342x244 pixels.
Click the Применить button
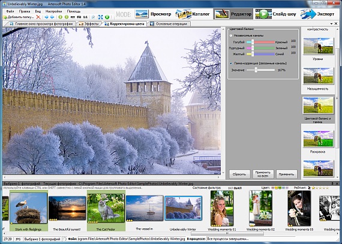(x=286, y=174)
